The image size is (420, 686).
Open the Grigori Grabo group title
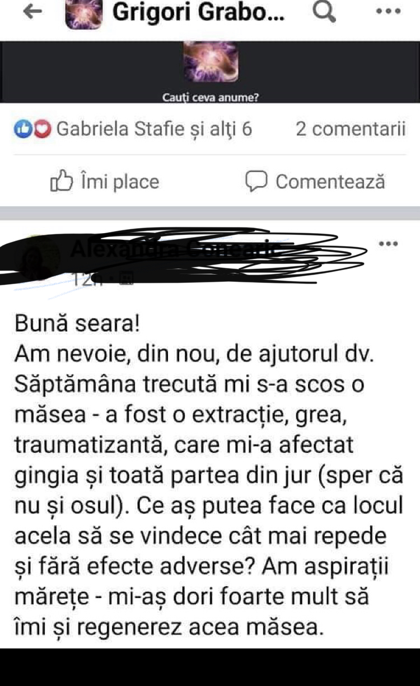199,12
